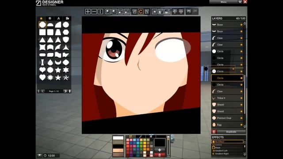Screen dimensions: 283x159
Task: Toggle favorite star on Tribal 4 layer
Action: 241,98
